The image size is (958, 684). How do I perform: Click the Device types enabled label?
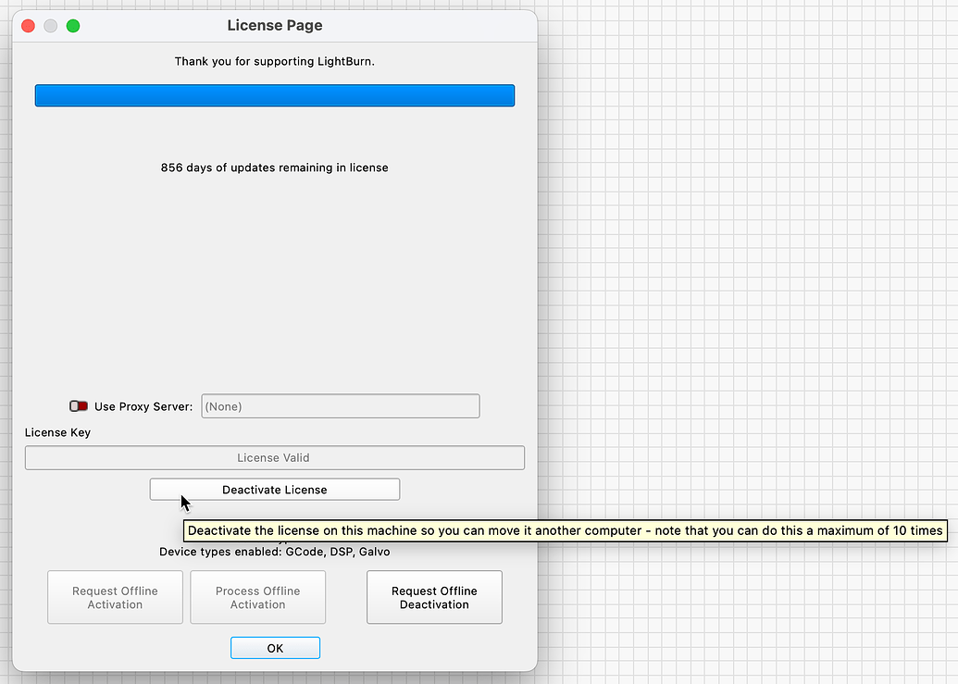click(x=274, y=551)
